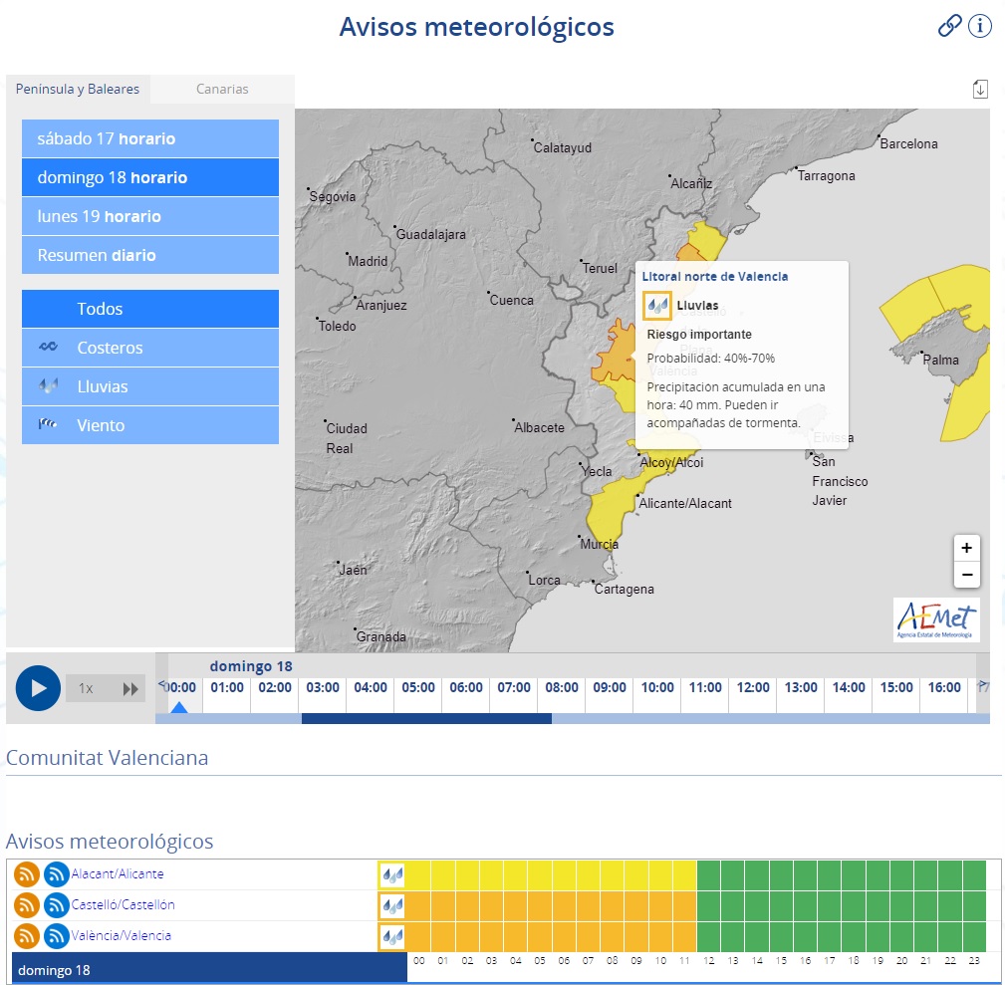Select the Península y Baleares tab
Screen dimensions: 1005x985
coord(78,89)
